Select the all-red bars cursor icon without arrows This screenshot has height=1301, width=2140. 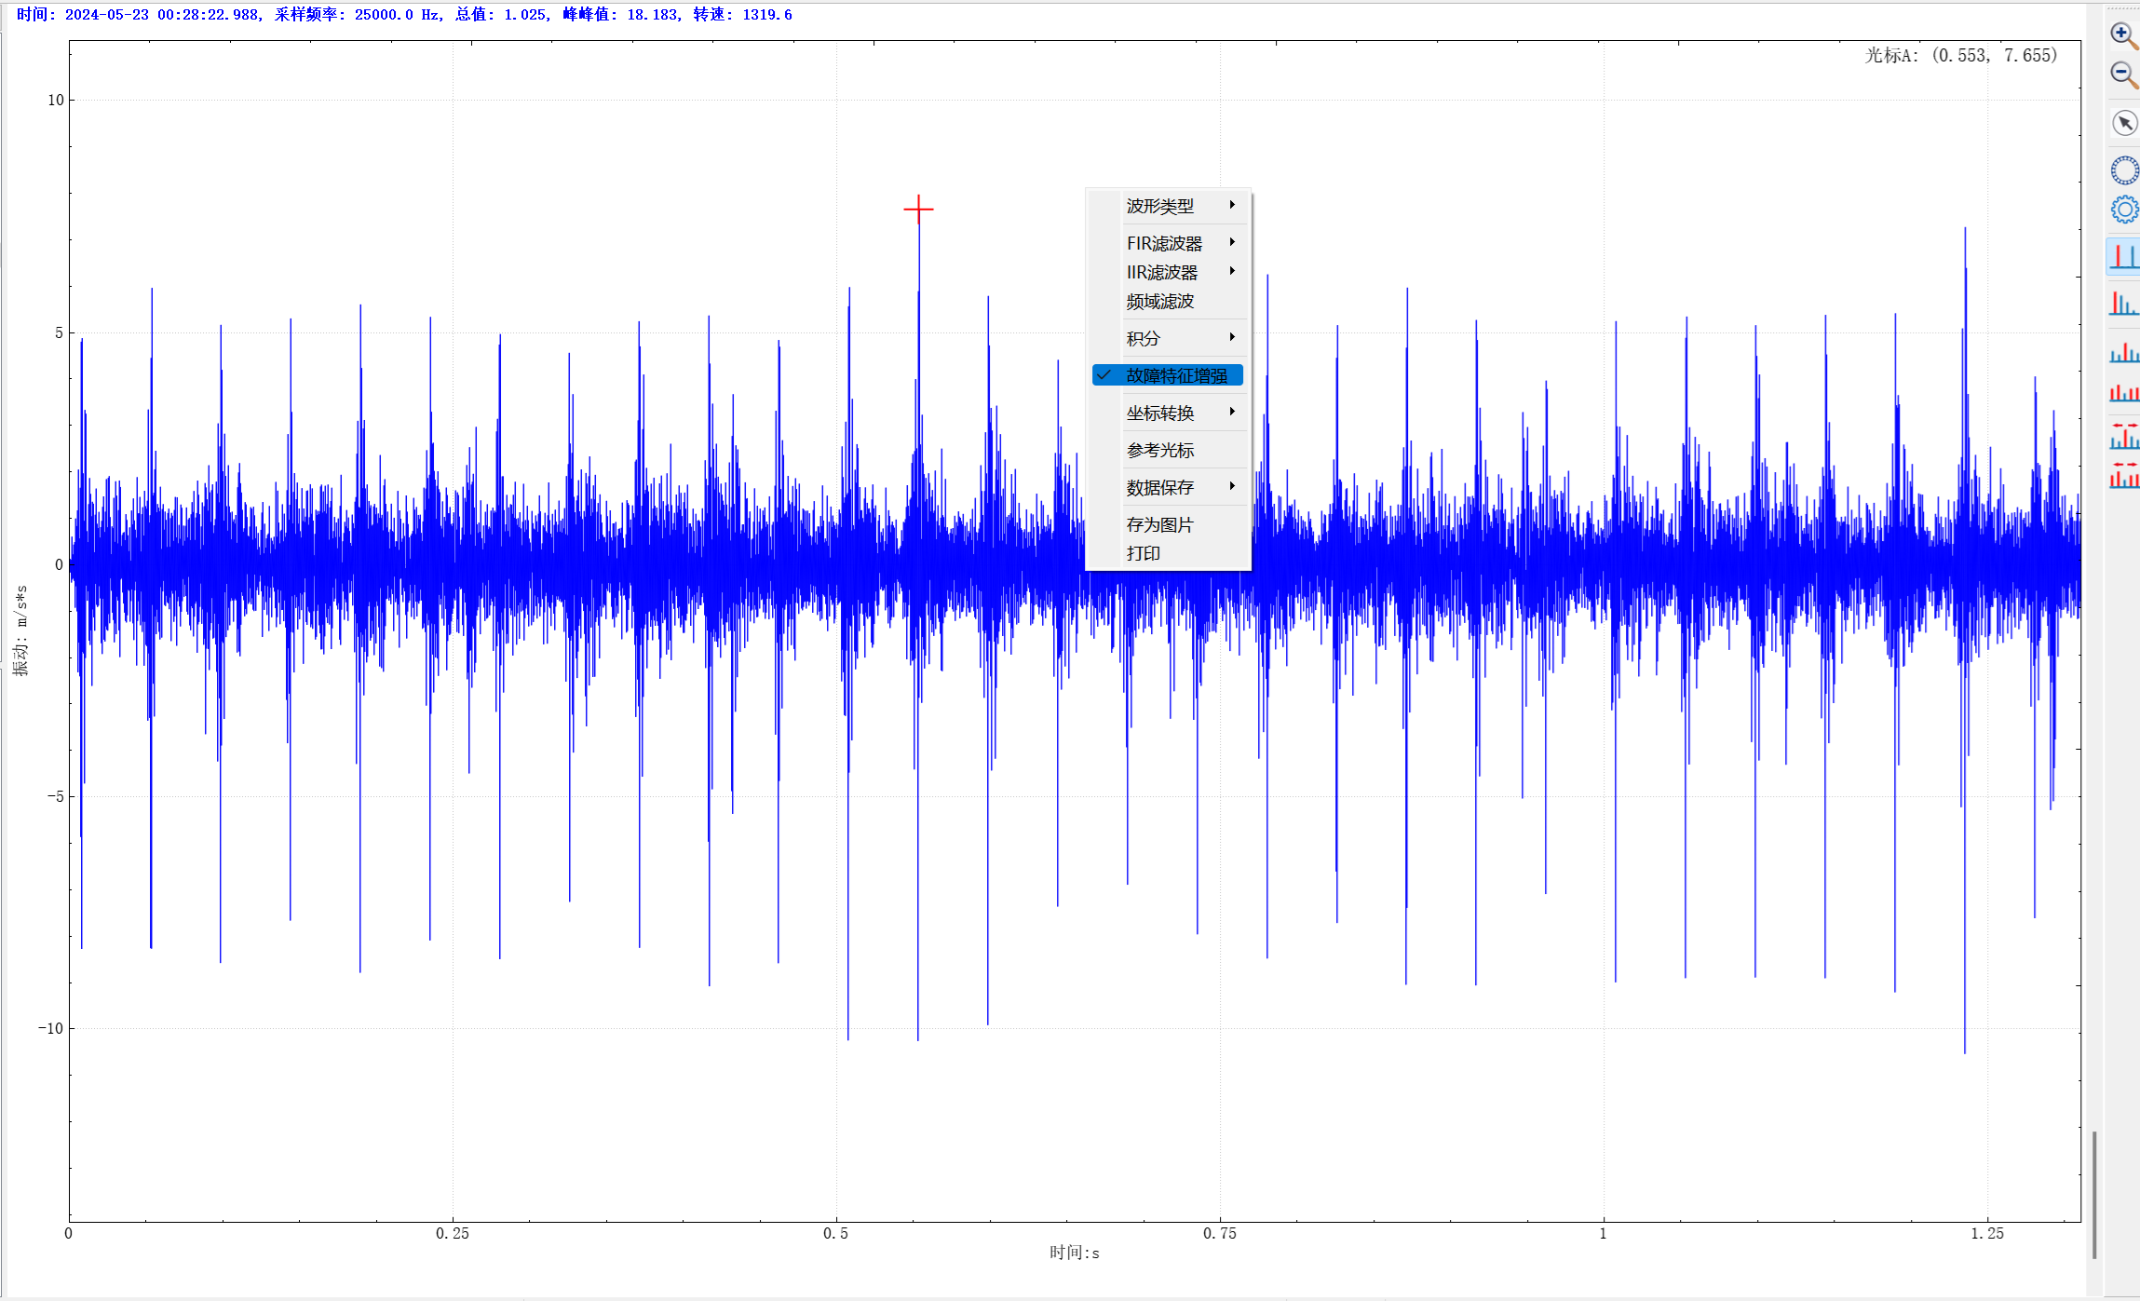point(2123,393)
